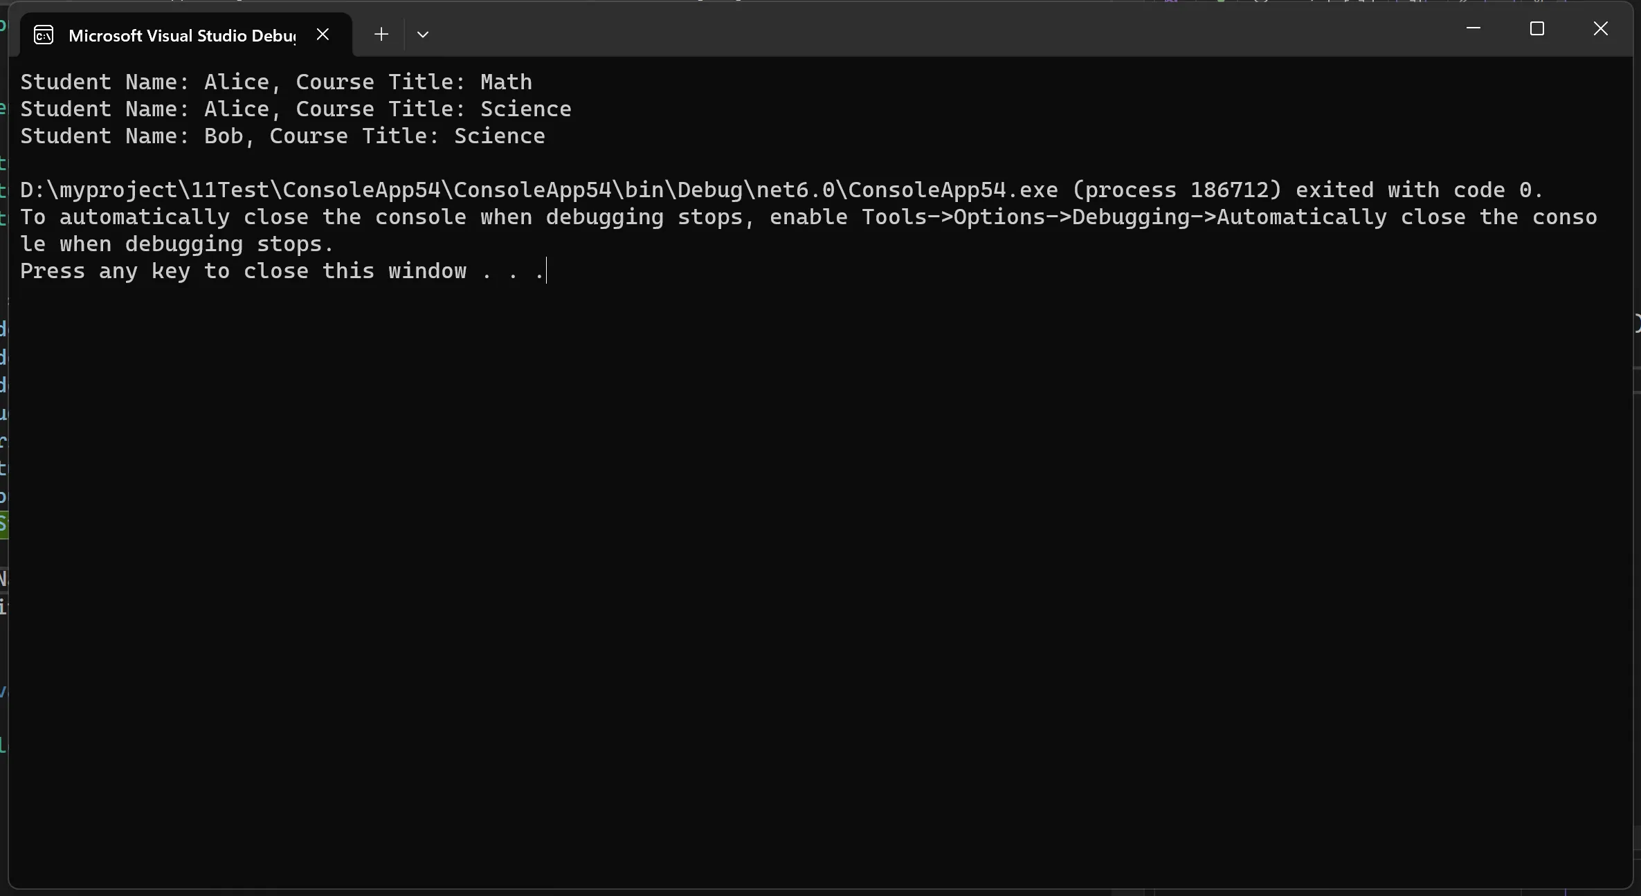Click the 'Bob, Course Title: Science' output line
Screen dimensions: 1641x896
click(282, 136)
